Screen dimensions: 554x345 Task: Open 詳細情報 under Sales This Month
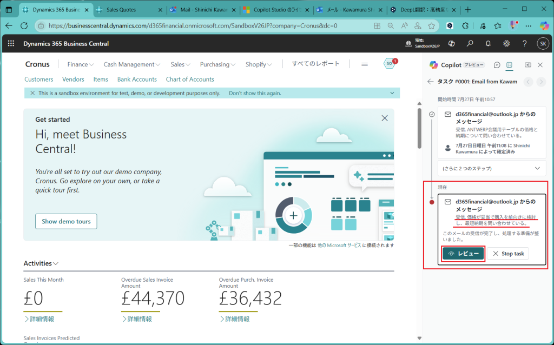pos(39,319)
